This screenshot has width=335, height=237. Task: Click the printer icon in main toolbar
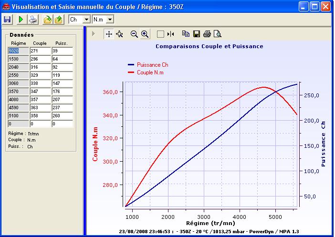coord(32,20)
